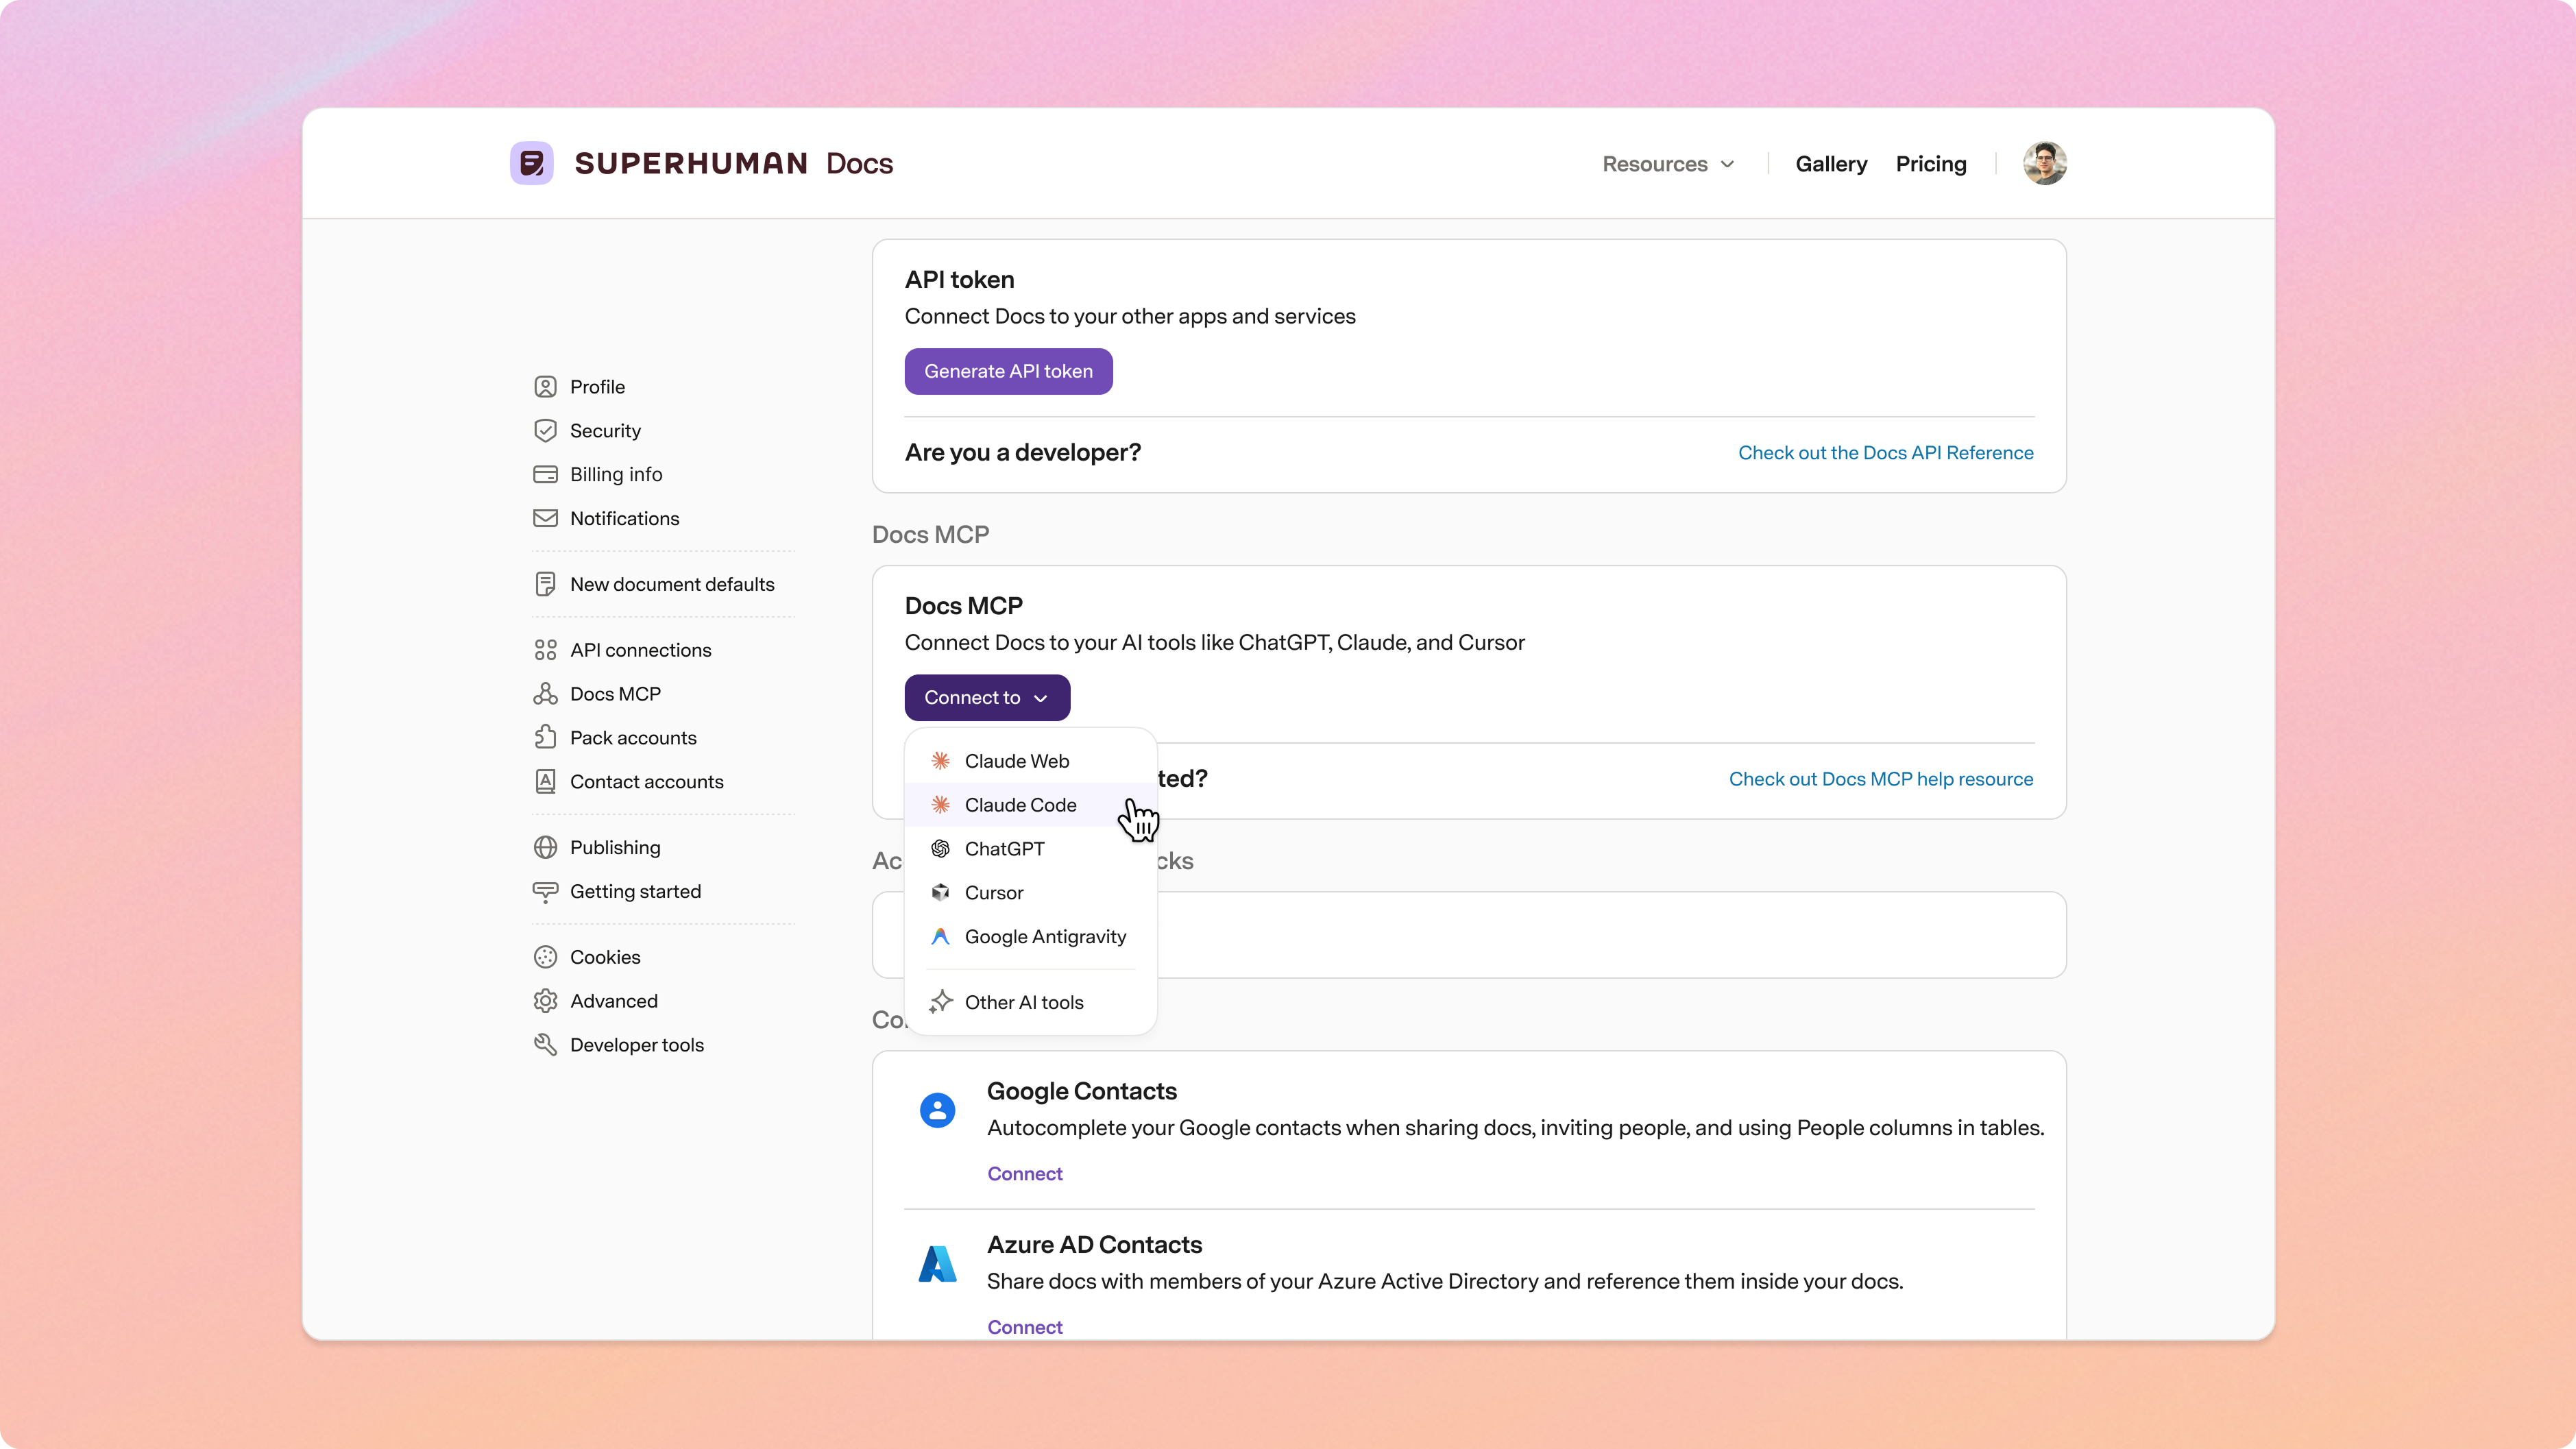Click the chevron next to Resources
This screenshot has height=1449, width=2576.
[1727, 164]
